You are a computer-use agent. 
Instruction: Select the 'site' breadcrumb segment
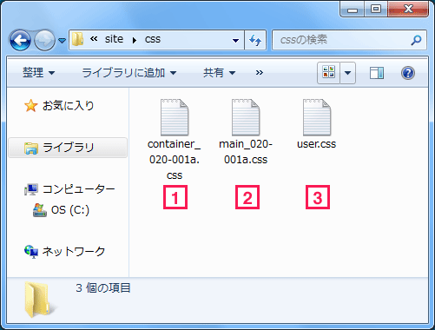(114, 39)
